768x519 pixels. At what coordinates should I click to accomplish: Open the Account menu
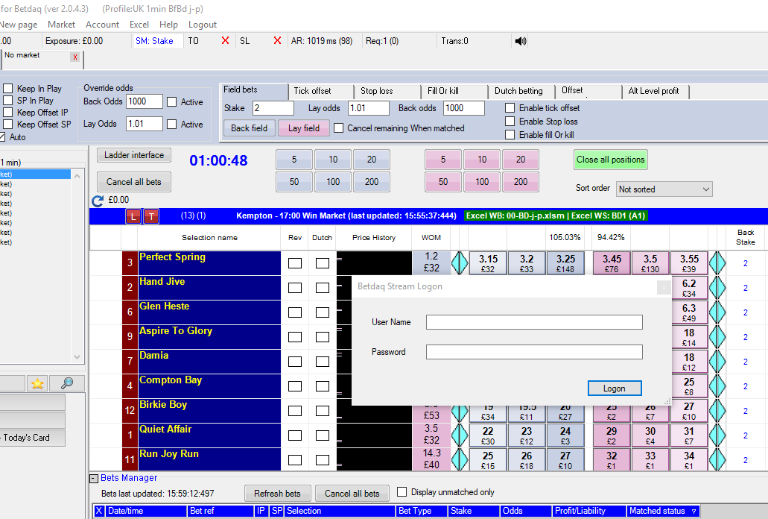coord(102,25)
